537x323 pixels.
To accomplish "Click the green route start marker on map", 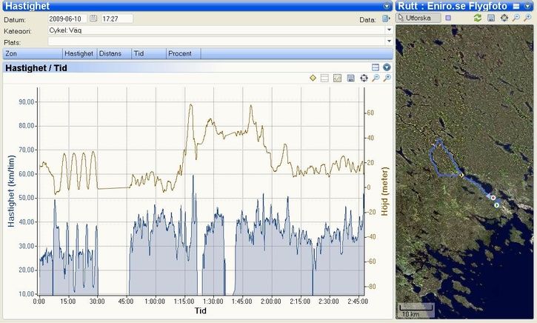I will [497, 205].
